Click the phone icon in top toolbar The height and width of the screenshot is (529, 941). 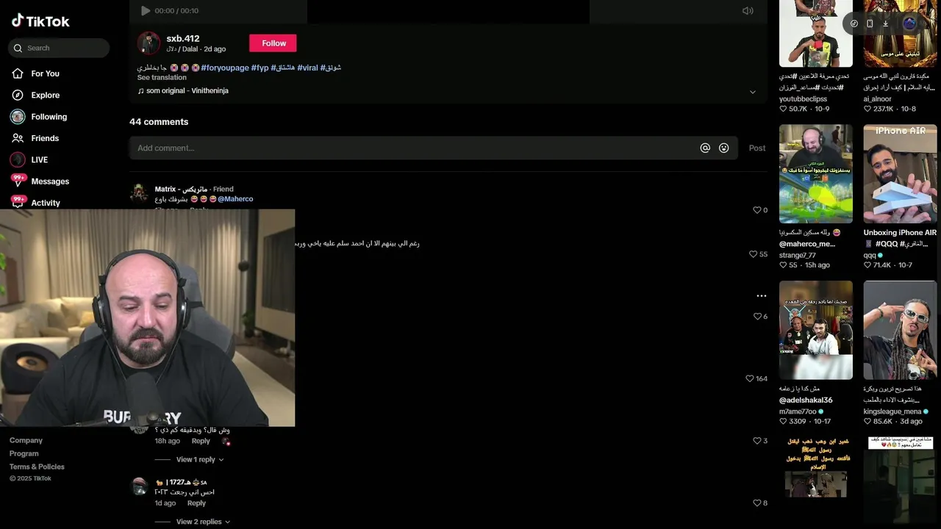pyautogui.click(x=870, y=24)
